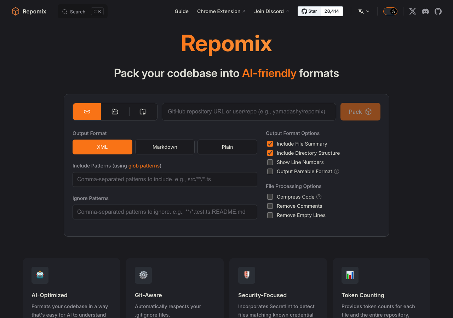Select the folder upload mode icon

pyautogui.click(x=115, y=112)
